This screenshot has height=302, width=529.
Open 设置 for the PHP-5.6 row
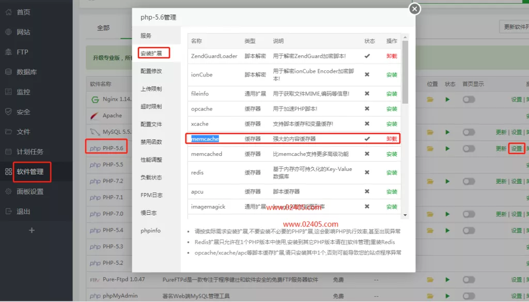click(516, 149)
